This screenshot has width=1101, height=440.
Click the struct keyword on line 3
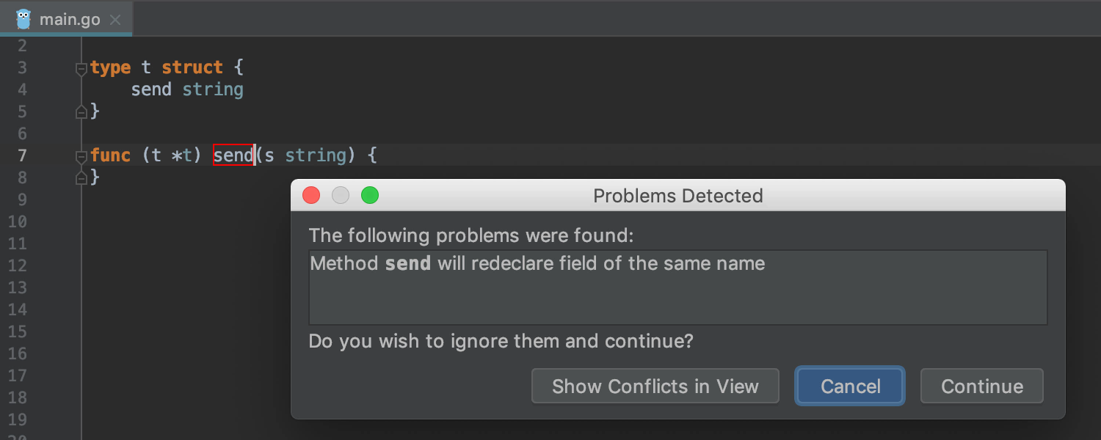coord(192,67)
